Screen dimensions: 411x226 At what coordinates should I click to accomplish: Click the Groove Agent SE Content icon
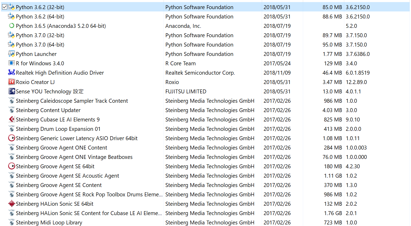11,185
